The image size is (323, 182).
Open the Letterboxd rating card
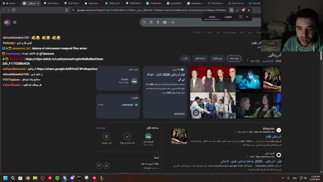click(118, 106)
